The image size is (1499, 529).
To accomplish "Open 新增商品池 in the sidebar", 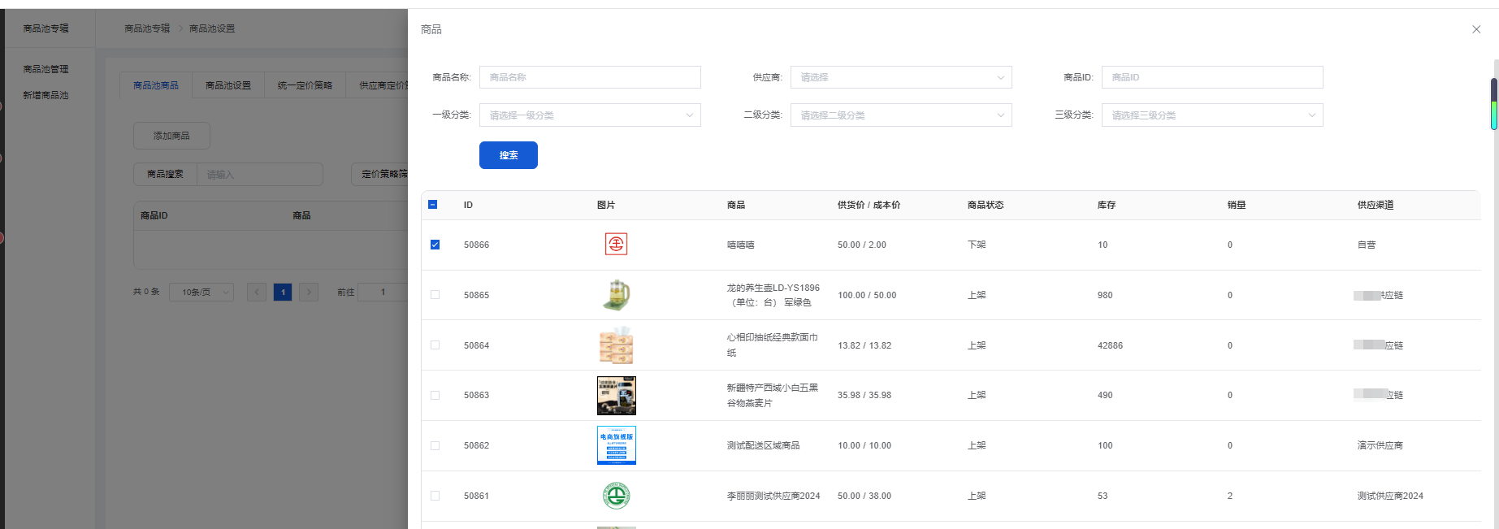I will pyautogui.click(x=45, y=95).
